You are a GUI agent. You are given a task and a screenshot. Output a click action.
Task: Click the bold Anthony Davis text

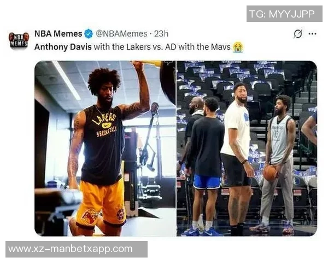(63, 47)
